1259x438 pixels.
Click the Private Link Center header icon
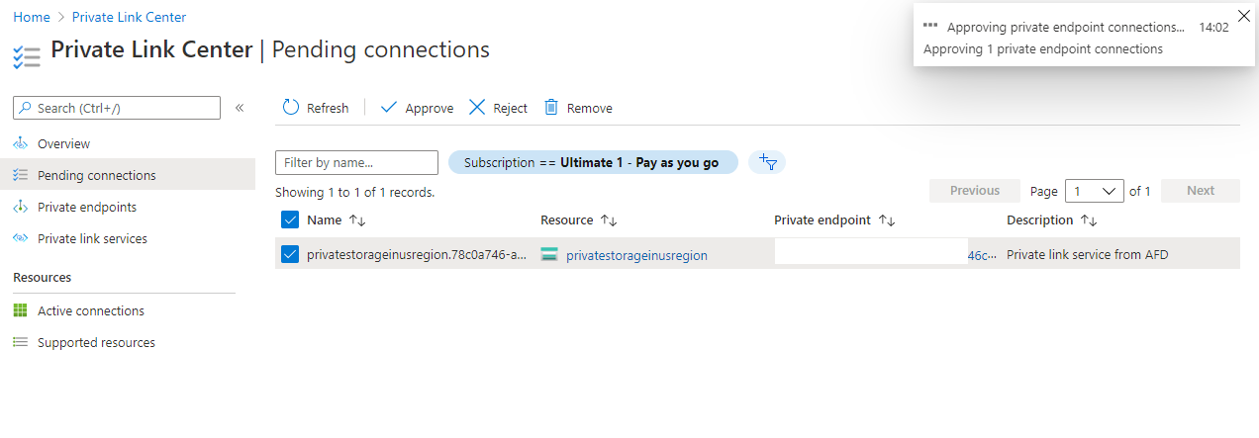[x=27, y=56]
